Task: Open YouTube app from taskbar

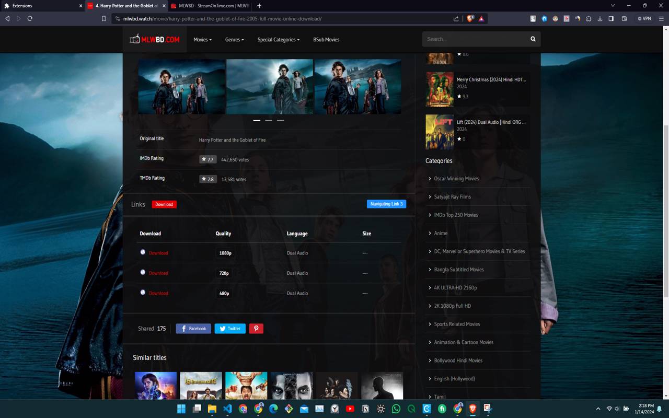Action: (350, 409)
